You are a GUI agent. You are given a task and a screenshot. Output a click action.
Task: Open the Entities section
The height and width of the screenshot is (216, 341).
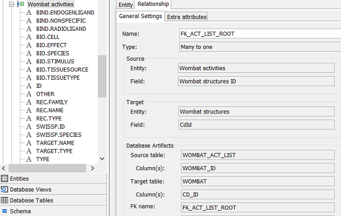point(19,179)
